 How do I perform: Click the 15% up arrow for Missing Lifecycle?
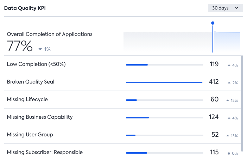pos(227,100)
